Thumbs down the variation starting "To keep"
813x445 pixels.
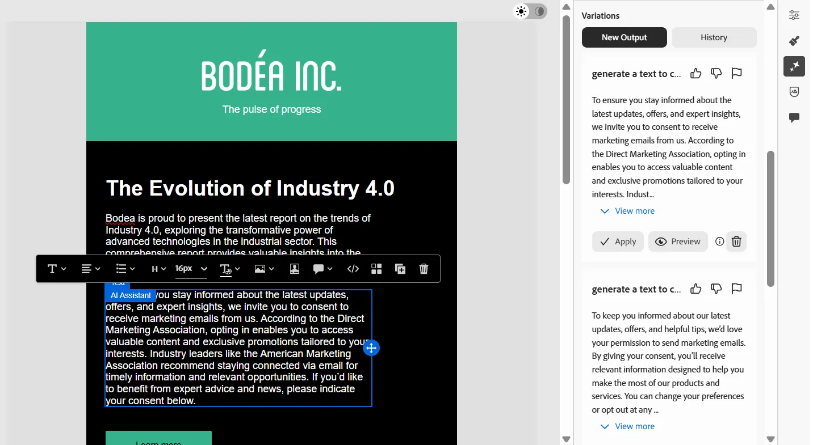pyautogui.click(x=716, y=289)
